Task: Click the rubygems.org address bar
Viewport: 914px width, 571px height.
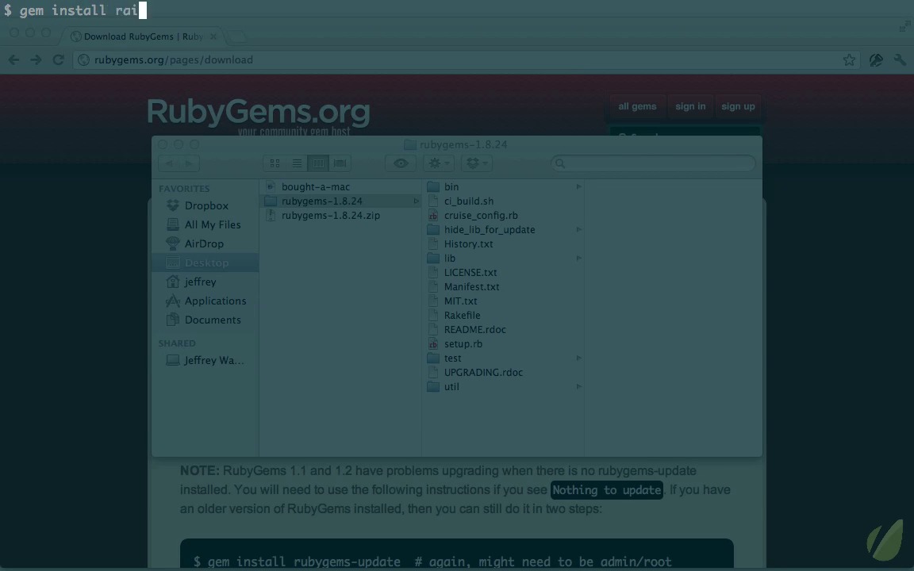Action: (x=467, y=60)
